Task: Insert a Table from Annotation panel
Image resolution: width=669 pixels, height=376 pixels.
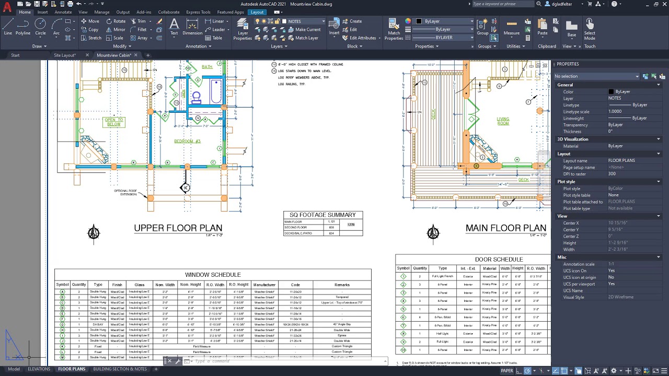Action: tap(214, 38)
